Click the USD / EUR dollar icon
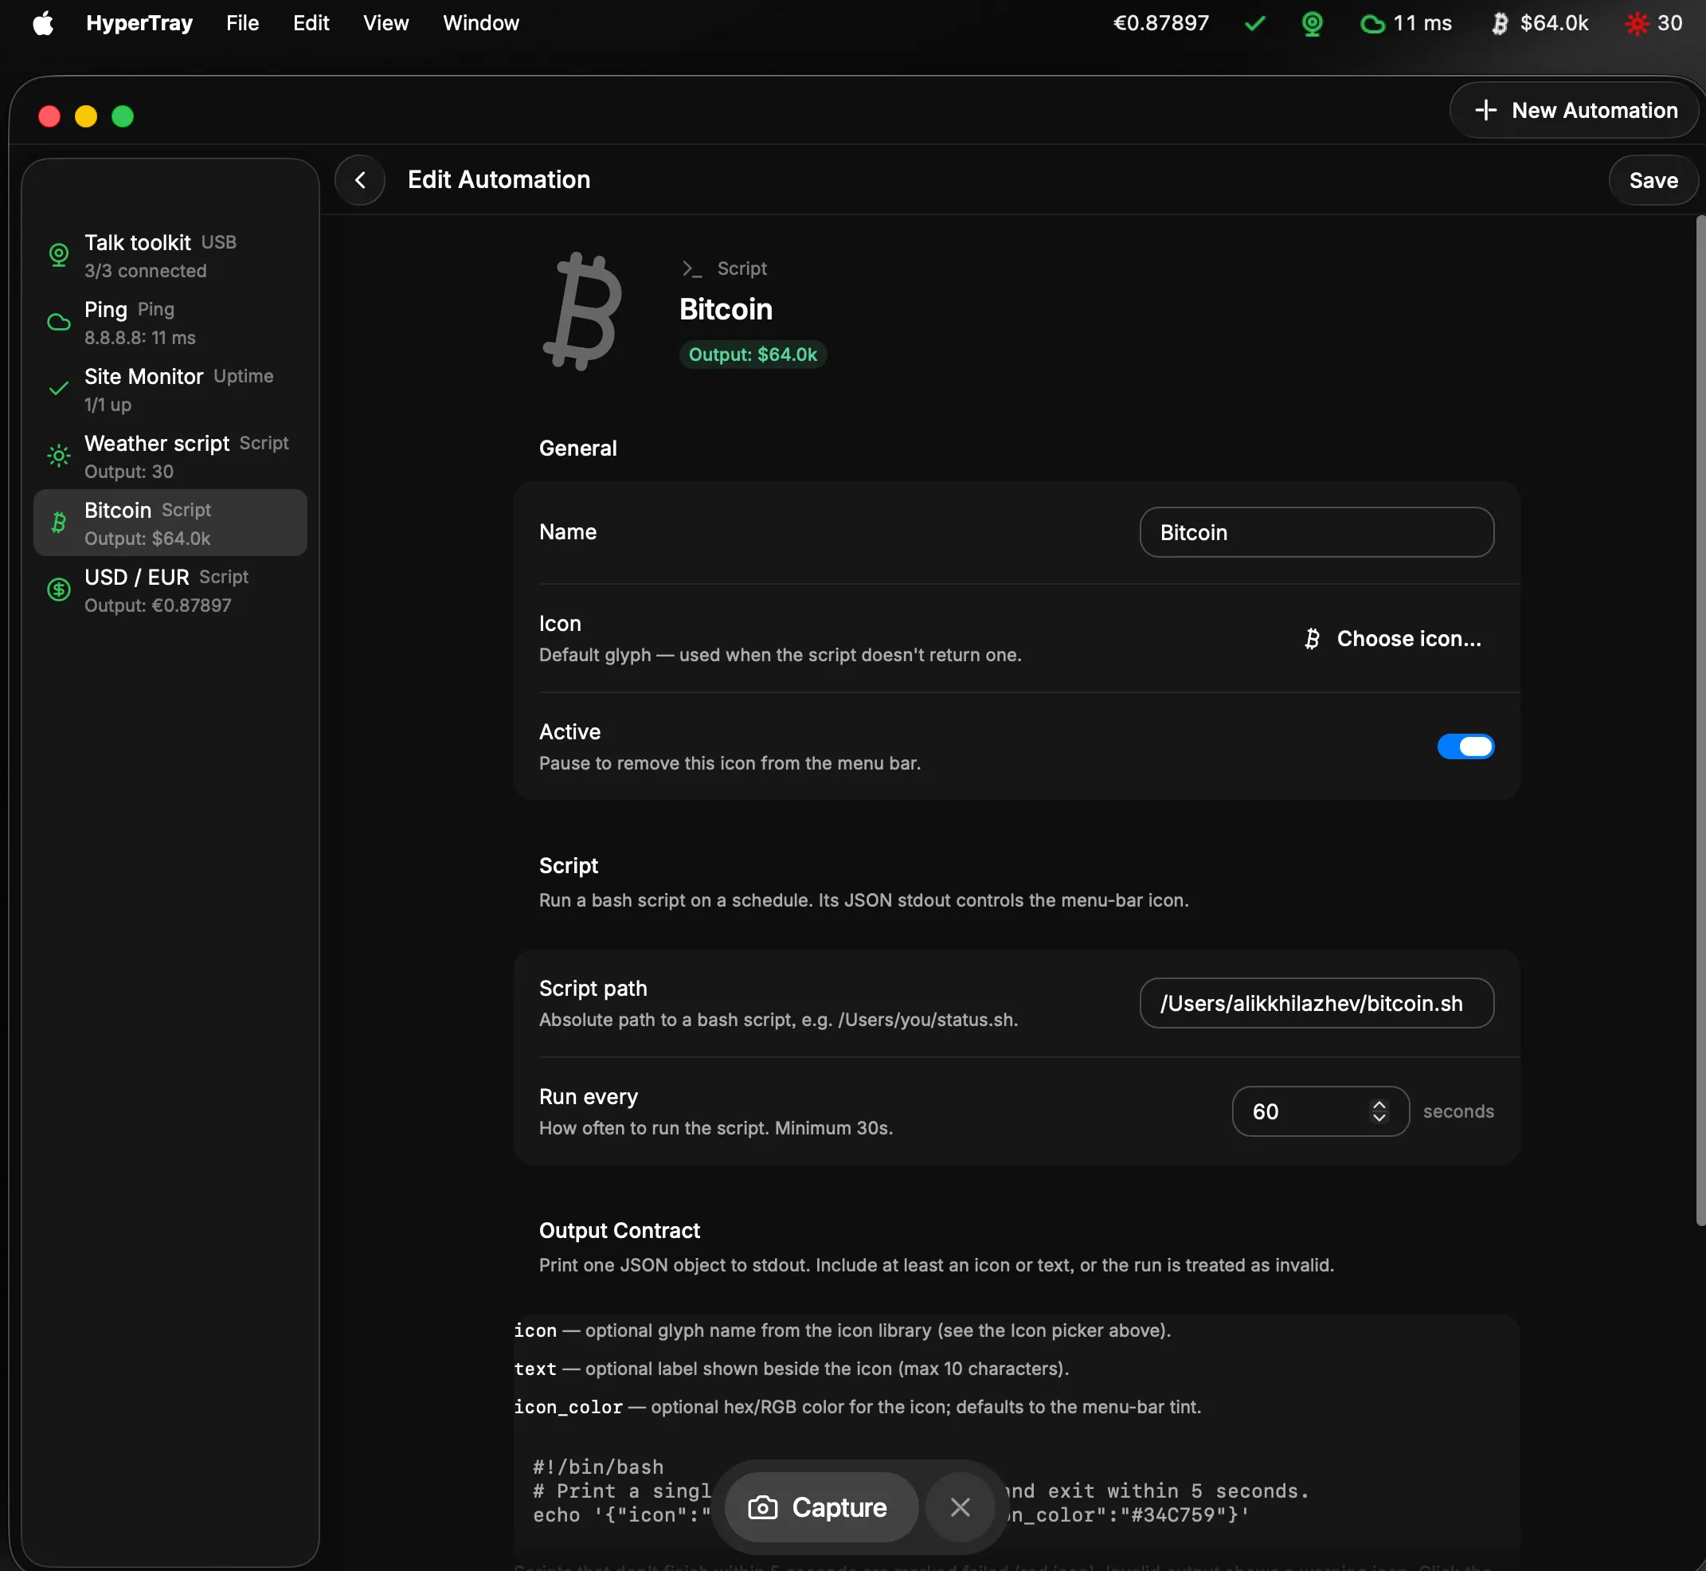 pos(59,590)
